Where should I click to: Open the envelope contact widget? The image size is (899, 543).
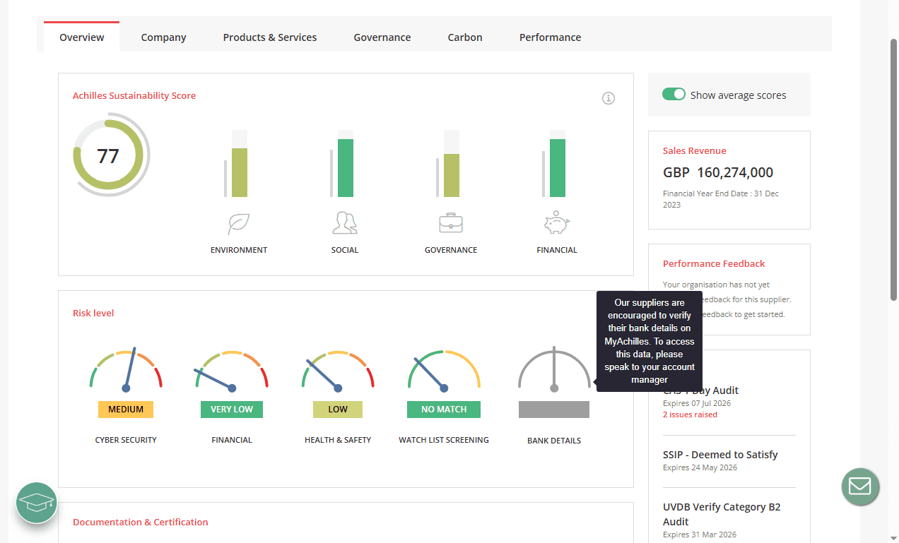[860, 487]
